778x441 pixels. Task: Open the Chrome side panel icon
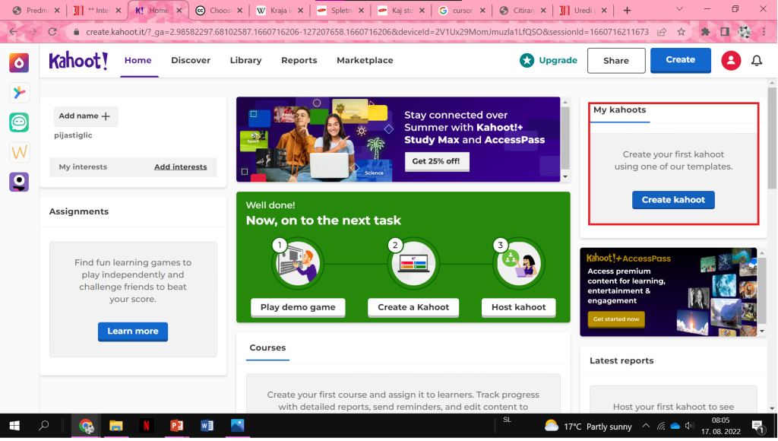coord(725,32)
